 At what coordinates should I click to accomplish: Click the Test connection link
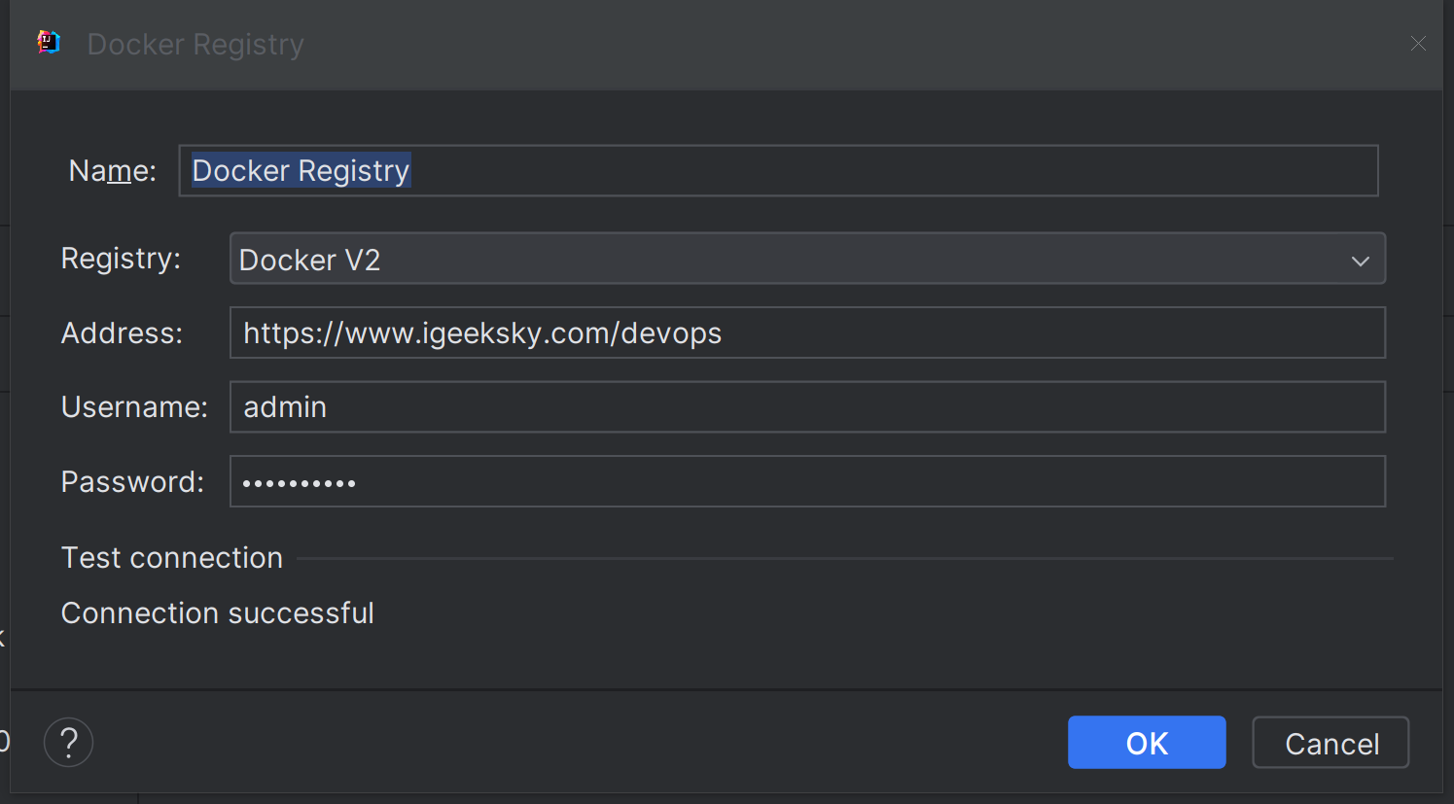[x=172, y=558]
